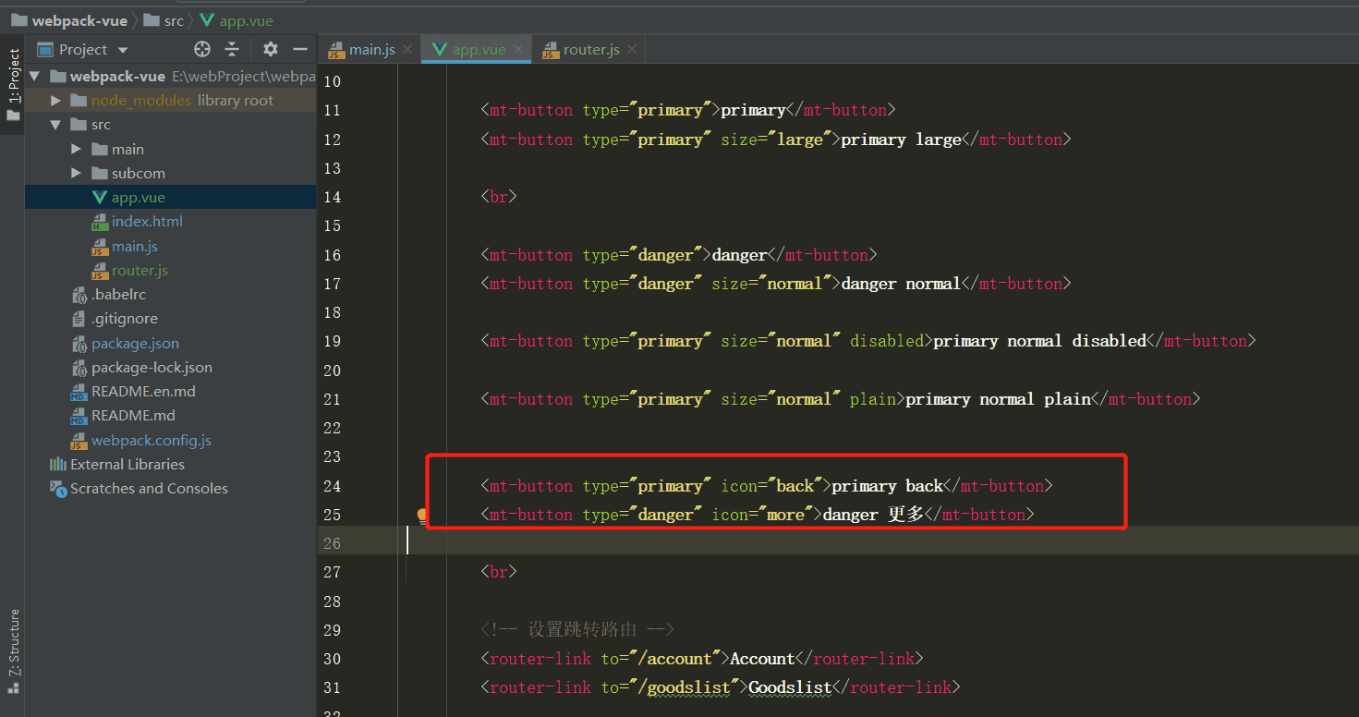Click the Vue icon beside app.vue in tree
The width and height of the screenshot is (1359, 717).
99,197
